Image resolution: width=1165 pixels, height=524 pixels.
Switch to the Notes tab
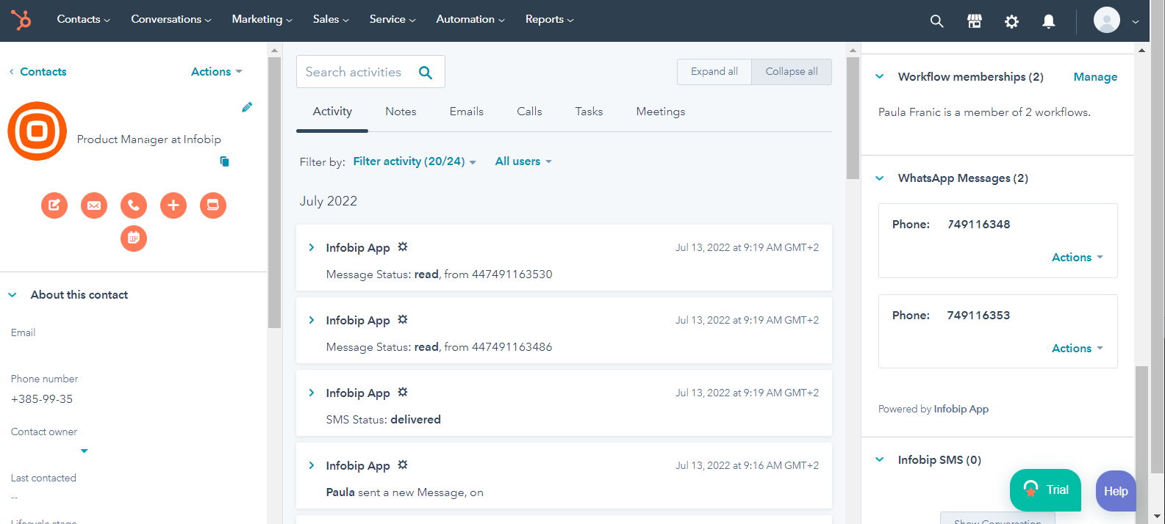pyautogui.click(x=401, y=112)
